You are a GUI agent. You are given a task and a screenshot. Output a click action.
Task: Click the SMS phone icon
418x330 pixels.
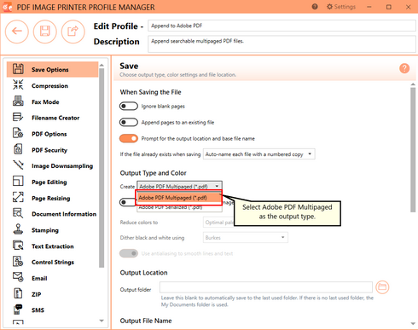[x=18, y=310]
